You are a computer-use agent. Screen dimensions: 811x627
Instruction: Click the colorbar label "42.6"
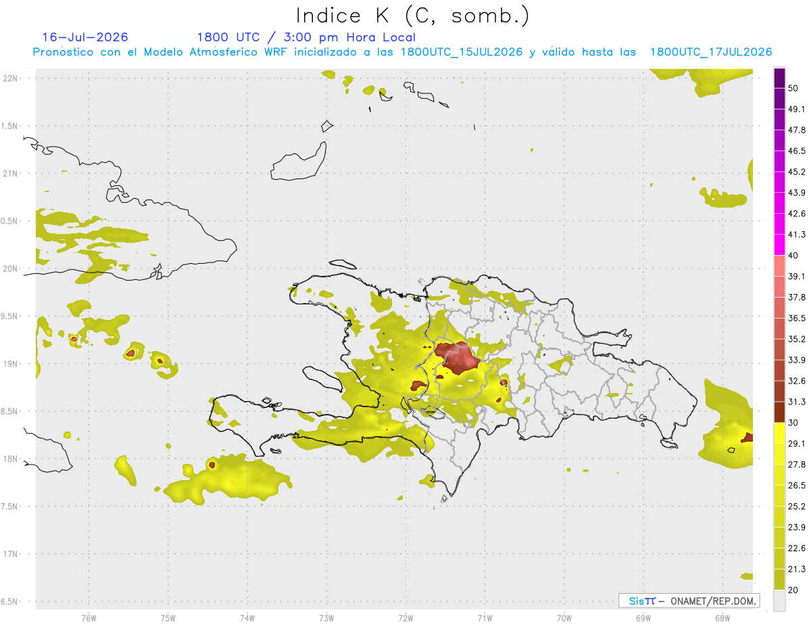tap(796, 214)
